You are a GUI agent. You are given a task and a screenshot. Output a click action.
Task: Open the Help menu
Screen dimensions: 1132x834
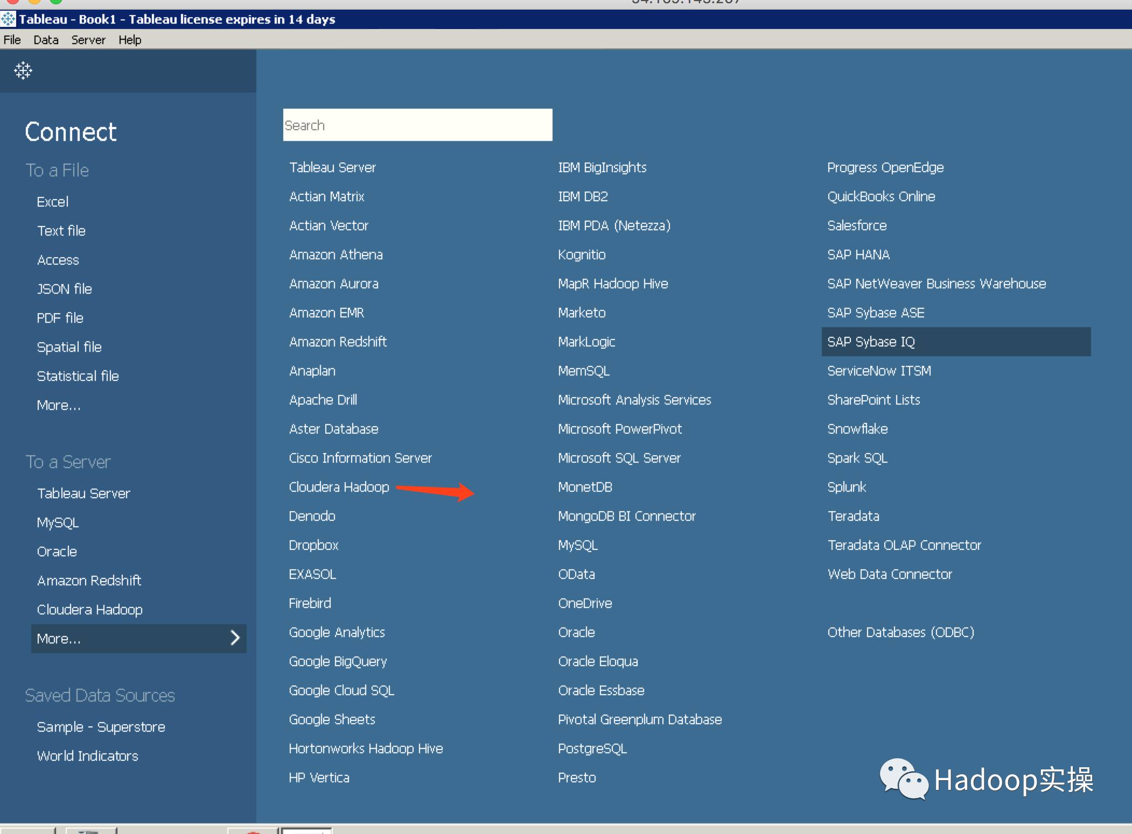pyautogui.click(x=130, y=40)
